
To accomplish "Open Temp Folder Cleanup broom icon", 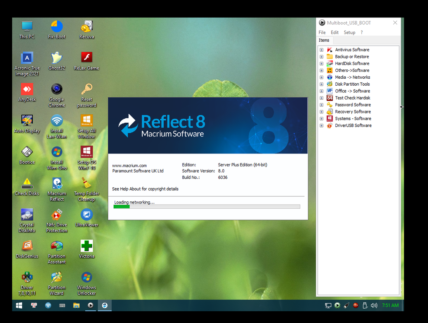I will coord(86,189).
